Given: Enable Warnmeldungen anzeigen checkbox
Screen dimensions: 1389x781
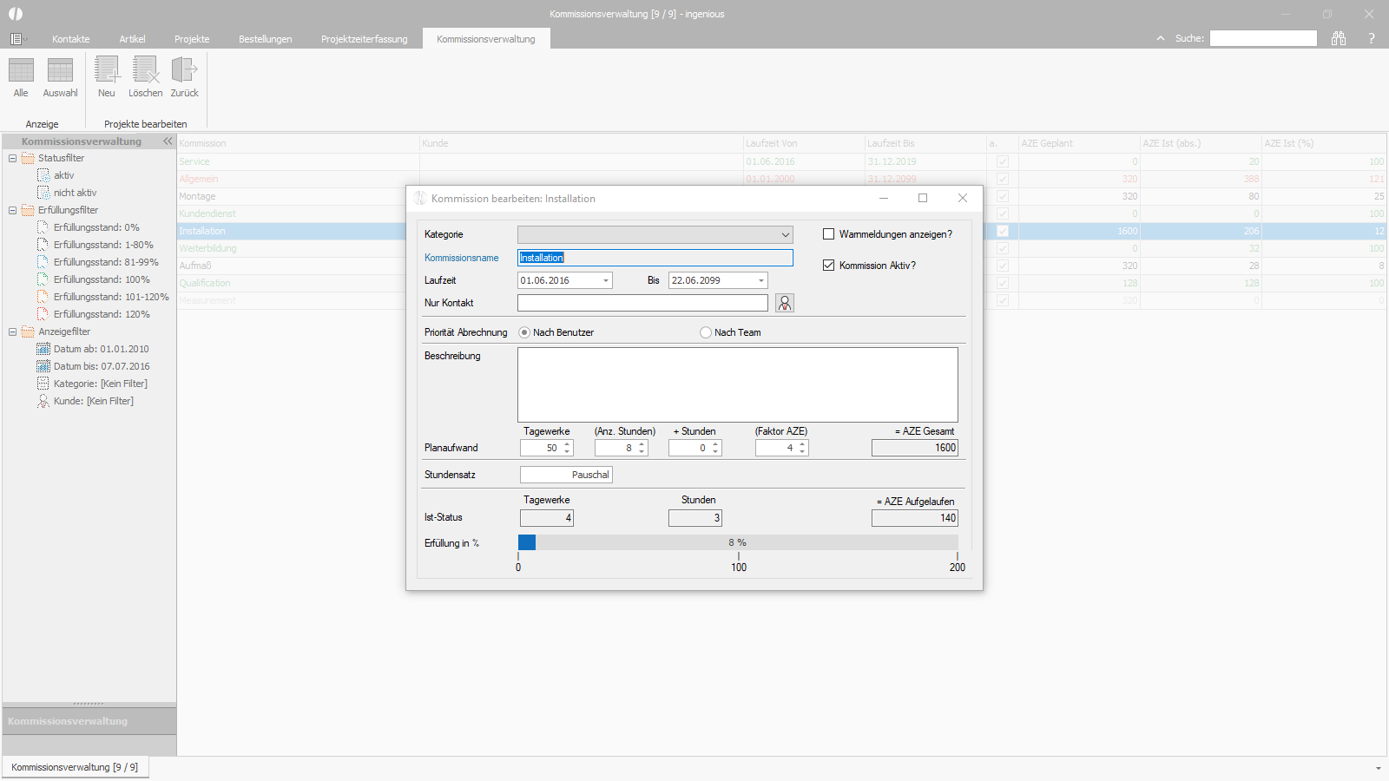Looking at the screenshot, I should click(x=828, y=234).
